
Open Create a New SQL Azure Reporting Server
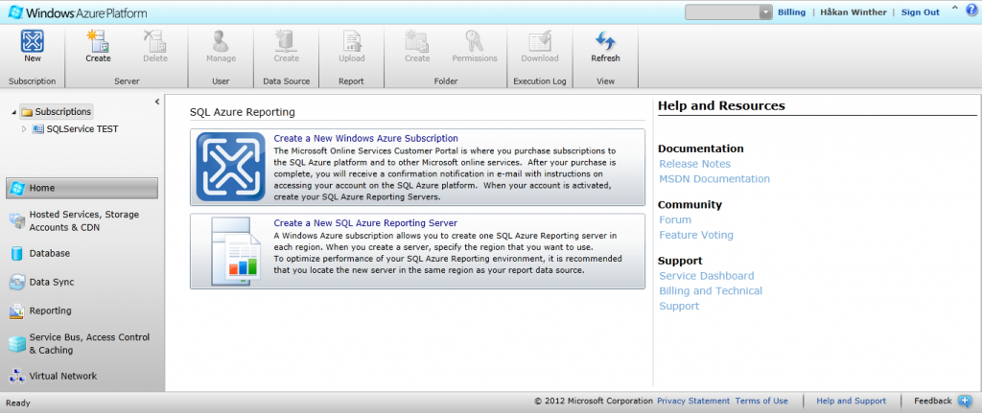(365, 222)
